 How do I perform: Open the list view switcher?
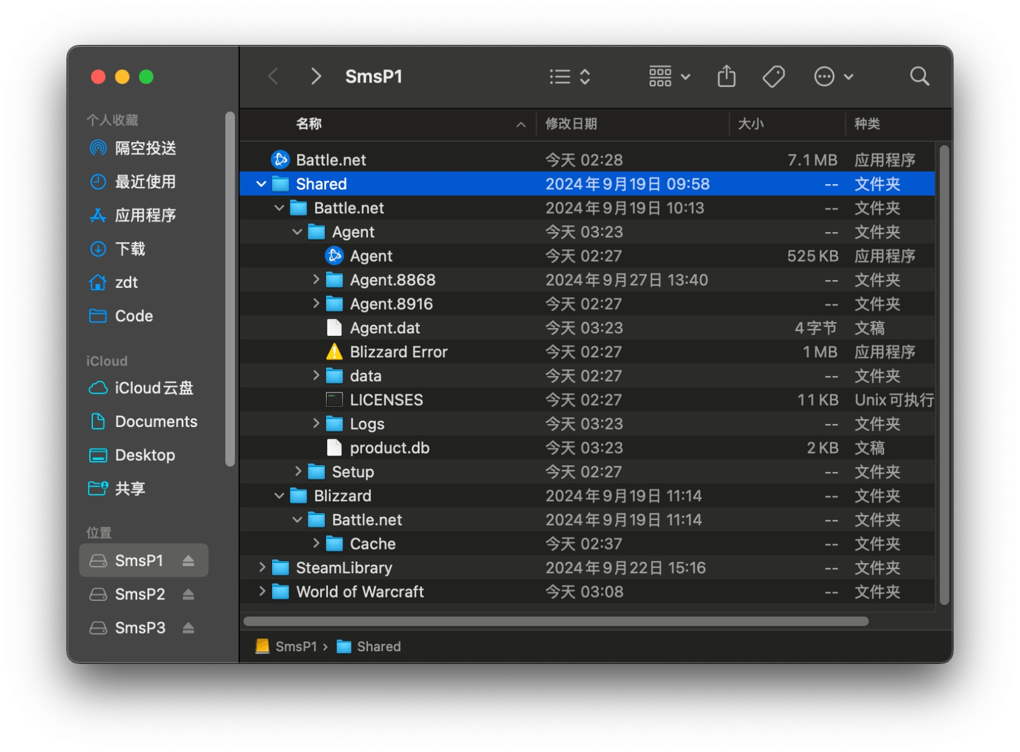coord(569,77)
